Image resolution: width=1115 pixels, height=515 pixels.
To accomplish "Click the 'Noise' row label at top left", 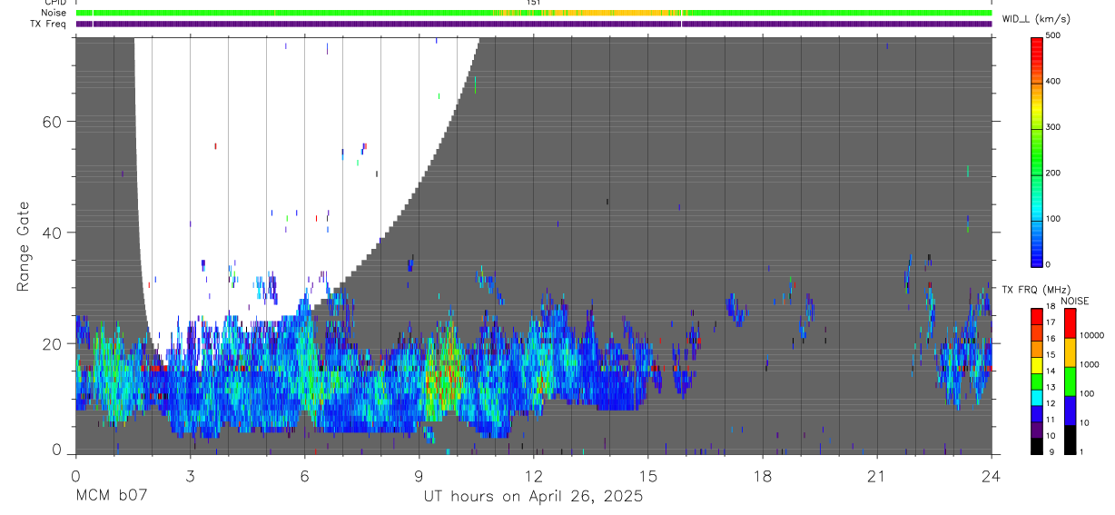I will click(55, 13).
